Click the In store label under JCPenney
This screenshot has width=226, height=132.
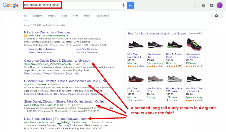pyautogui.click(x=172, y=100)
